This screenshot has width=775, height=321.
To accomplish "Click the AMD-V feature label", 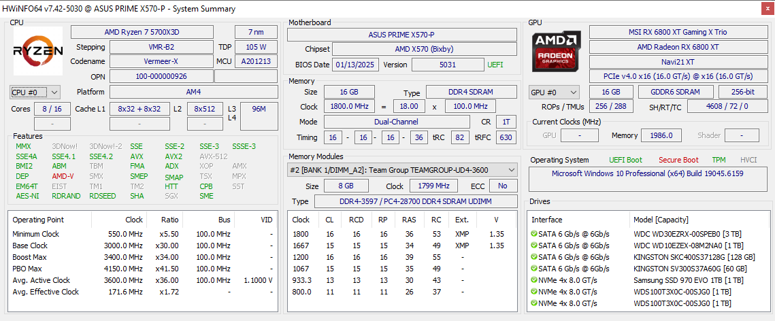I will click(63, 176).
